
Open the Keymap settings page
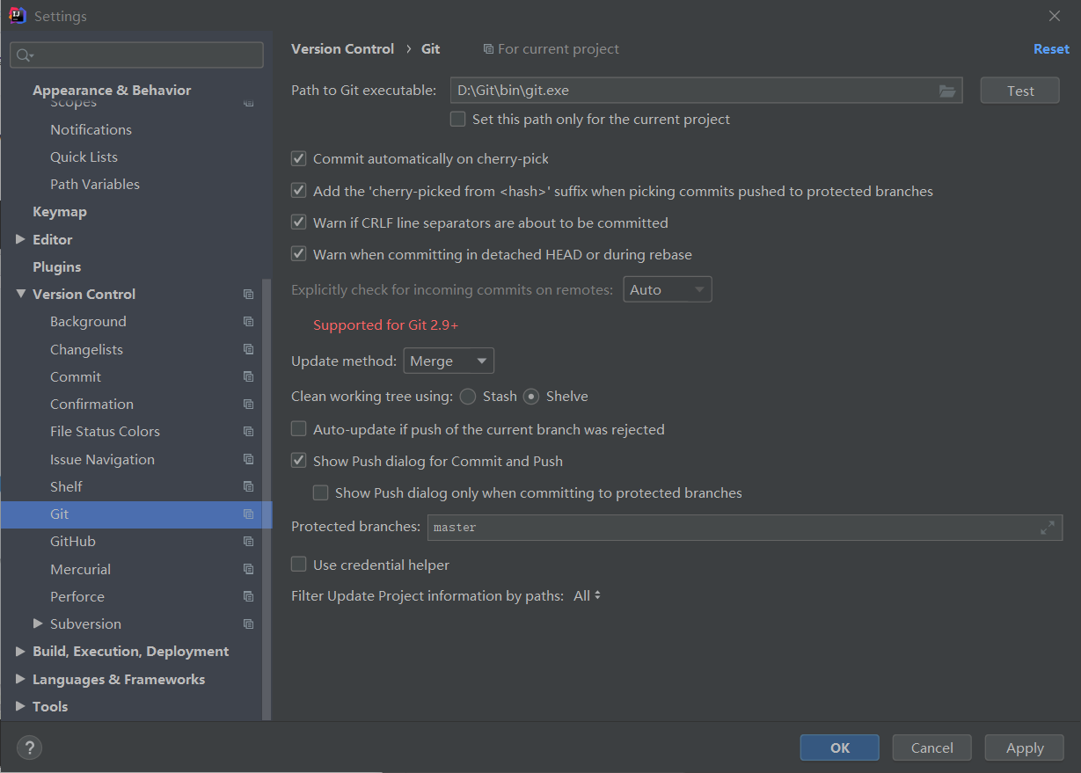point(60,212)
